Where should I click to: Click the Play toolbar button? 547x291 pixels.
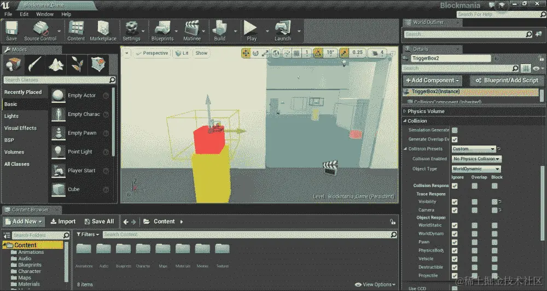point(251,31)
